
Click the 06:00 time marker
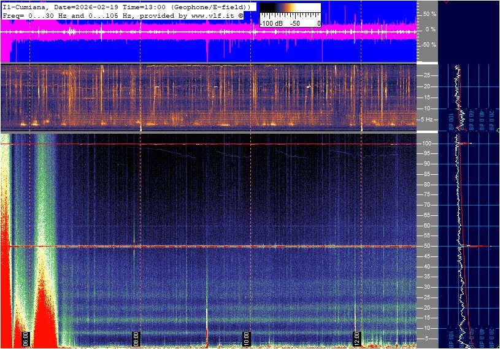[26, 336]
